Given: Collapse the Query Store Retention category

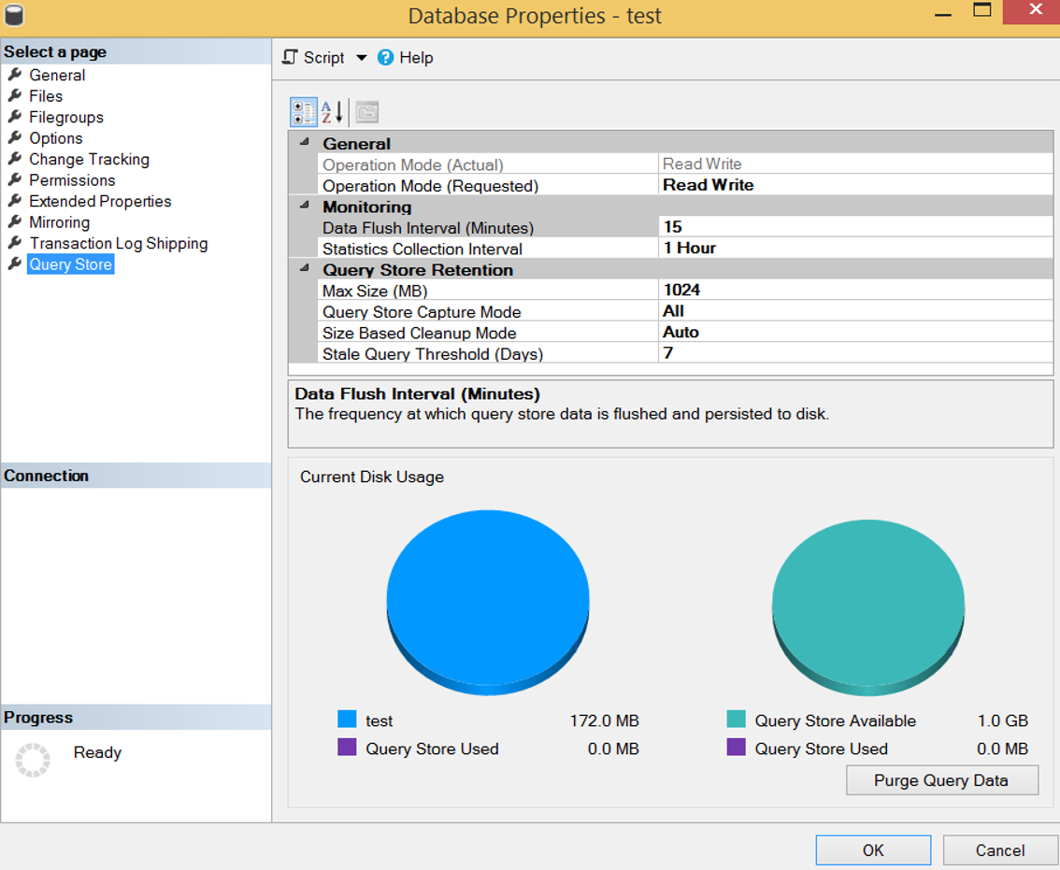Looking at the screenshot, I should pyautogui.click(x=304, y=267).
